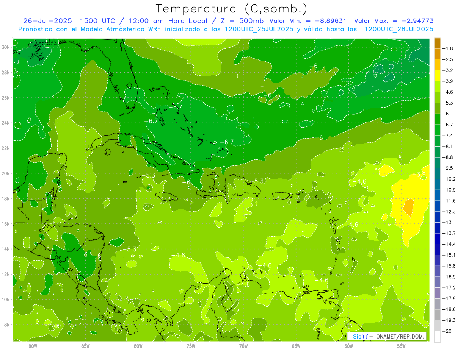Click the gray colorbar swatch between -18.6 and -19.3
The width and height of the screenshot is (455, 351).
(x=437, y=315)
